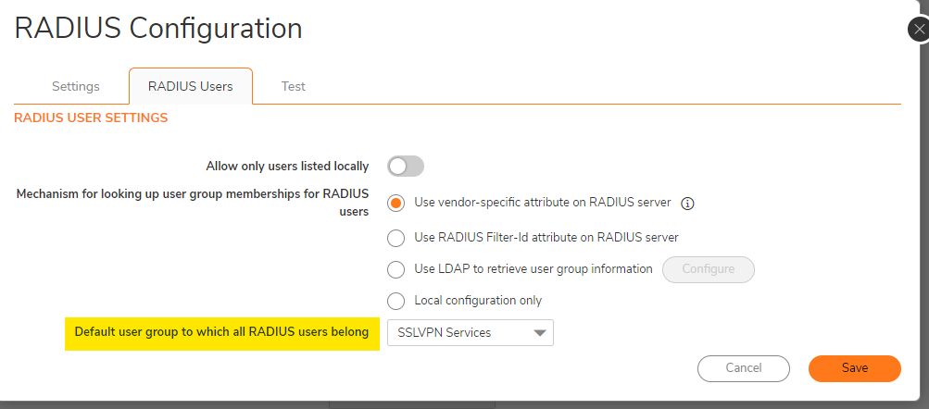The height and width of the screenshot is (409, 929).
Task: Select Use RADIUS Filter-Id attribute option
Action: pyautogui.click(x=396, y=238)
